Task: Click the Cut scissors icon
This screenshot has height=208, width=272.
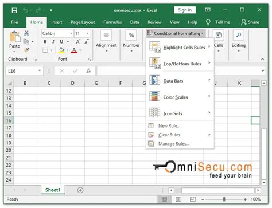Action: point(26,33)
